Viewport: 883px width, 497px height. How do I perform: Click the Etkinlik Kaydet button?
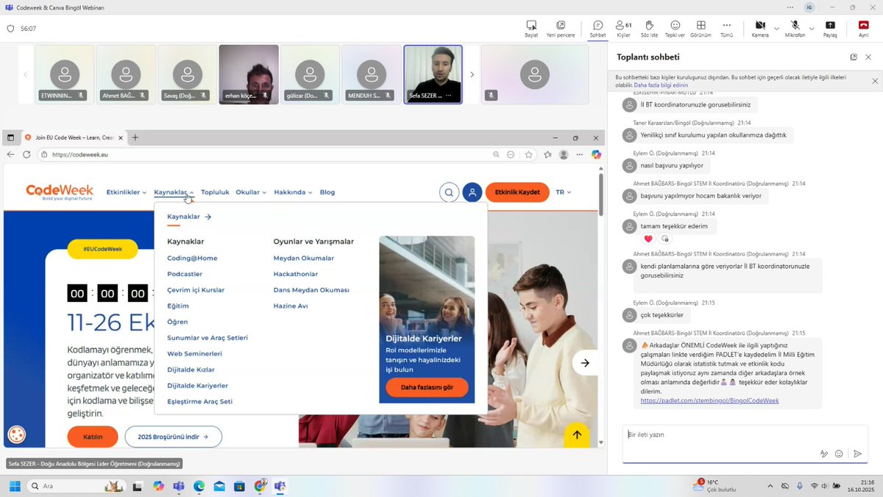pos(517,192)
